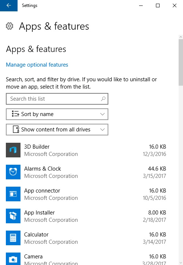Viewport: 183px width, 265px height.
Task: Select the Calculator name text
Action: pos(36,235)
